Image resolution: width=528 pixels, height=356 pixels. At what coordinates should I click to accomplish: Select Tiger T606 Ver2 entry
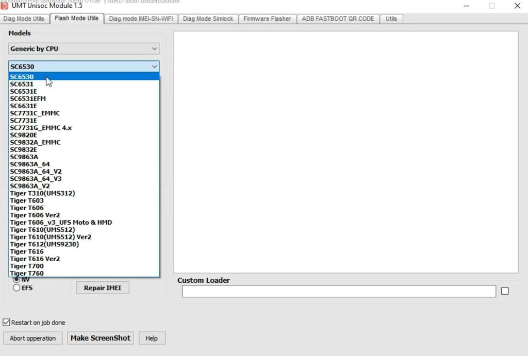click(x=84, y=215)
